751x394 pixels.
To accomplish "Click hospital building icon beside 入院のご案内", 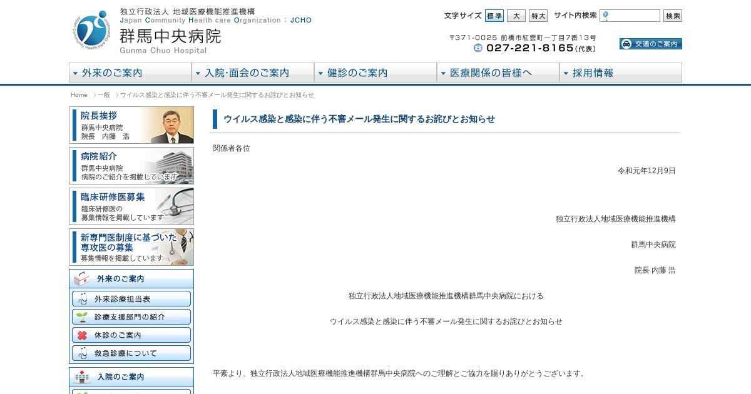I will (81, 377).
